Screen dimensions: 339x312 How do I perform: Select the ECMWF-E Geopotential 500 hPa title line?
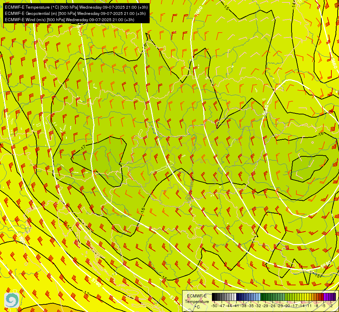click(x=75, y=14)
